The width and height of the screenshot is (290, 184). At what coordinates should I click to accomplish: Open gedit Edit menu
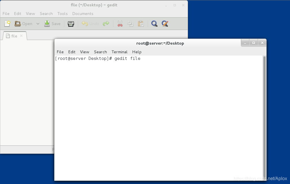click(18, 14)
